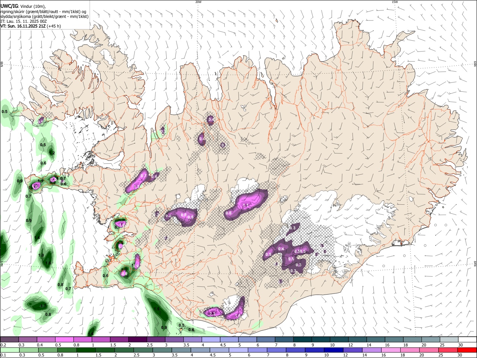Select the deep blue swatch labeled 10 in lower scale

click(x=334, y=350)
